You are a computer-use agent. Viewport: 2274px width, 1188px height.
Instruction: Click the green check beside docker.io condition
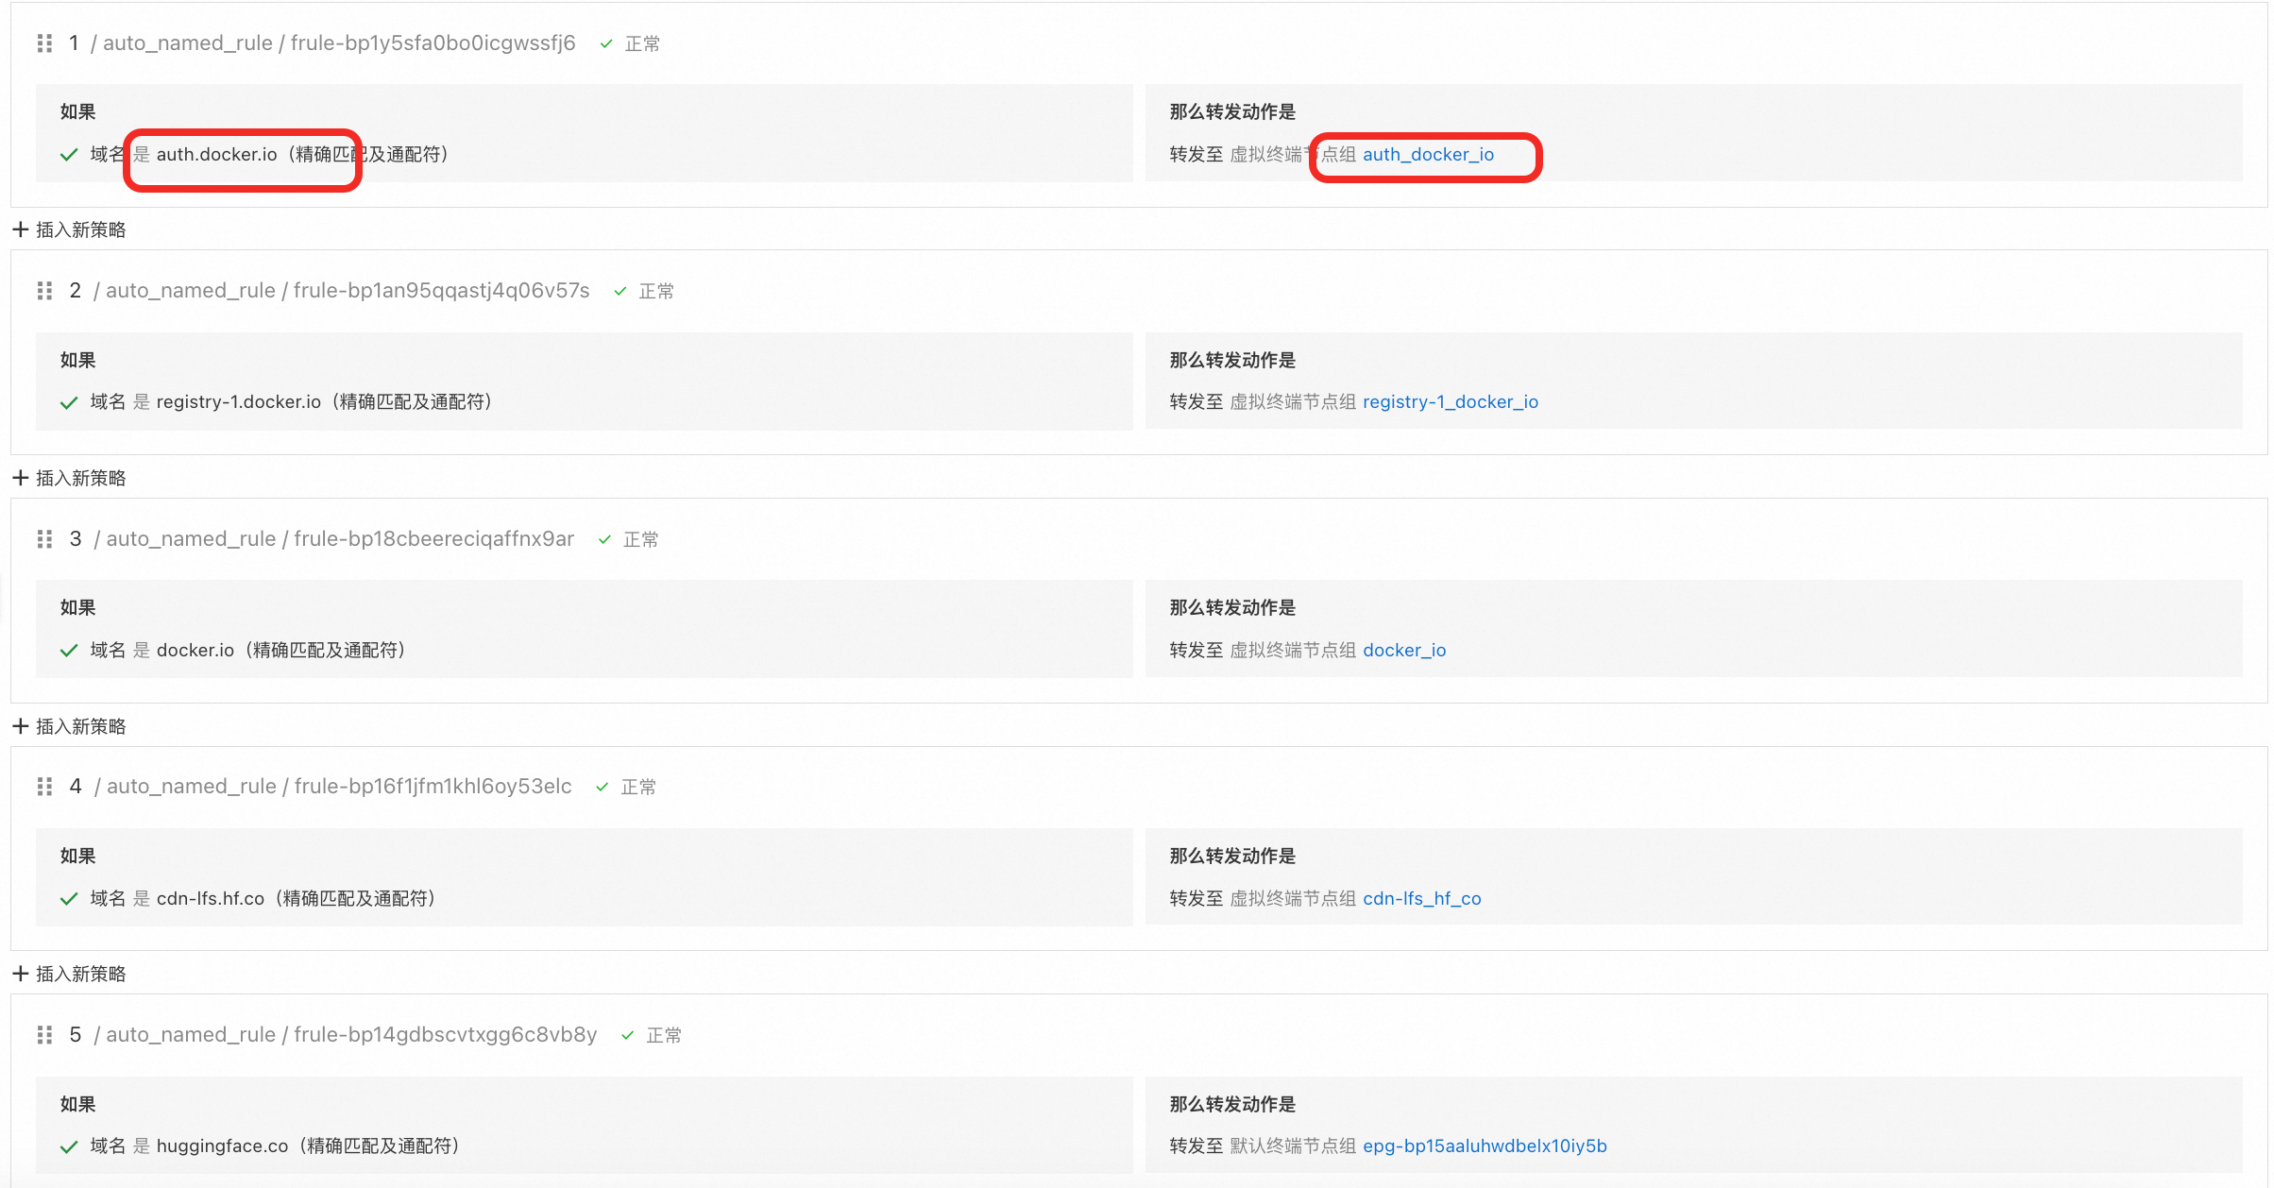(69, 651)
